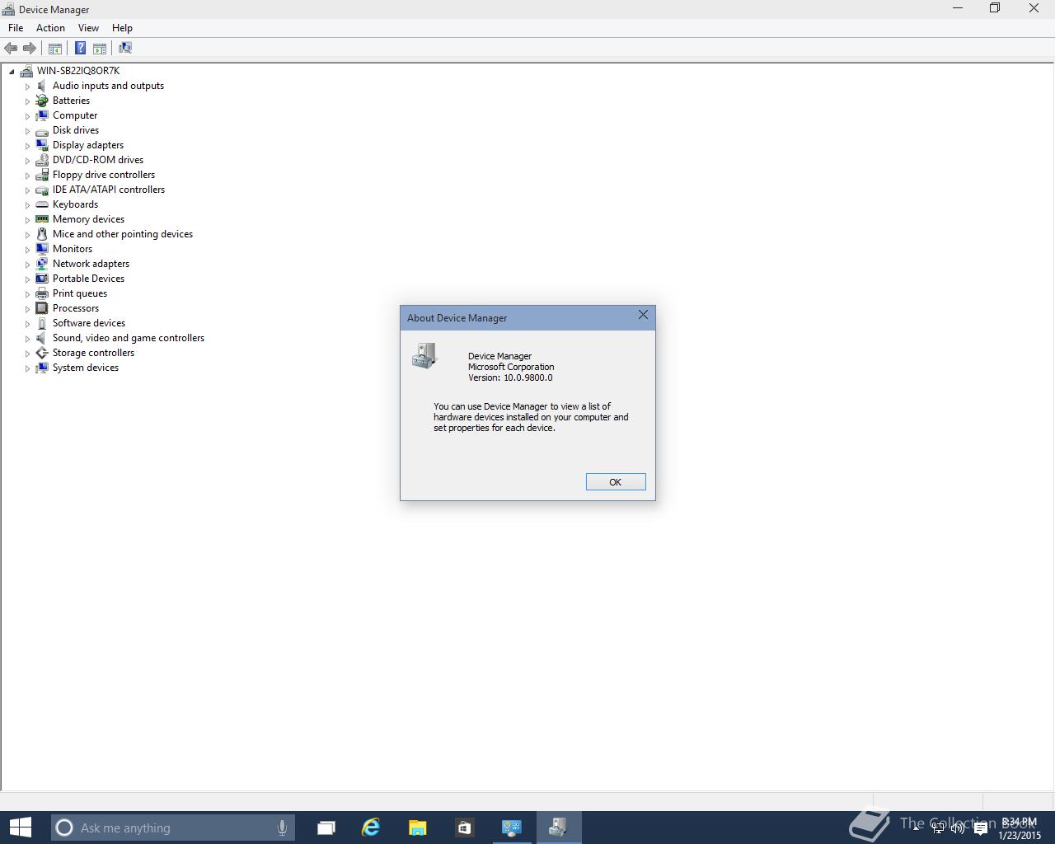Expand the Disk drives node arrow
1055x844 pixels.
click(x=27, y=130)
